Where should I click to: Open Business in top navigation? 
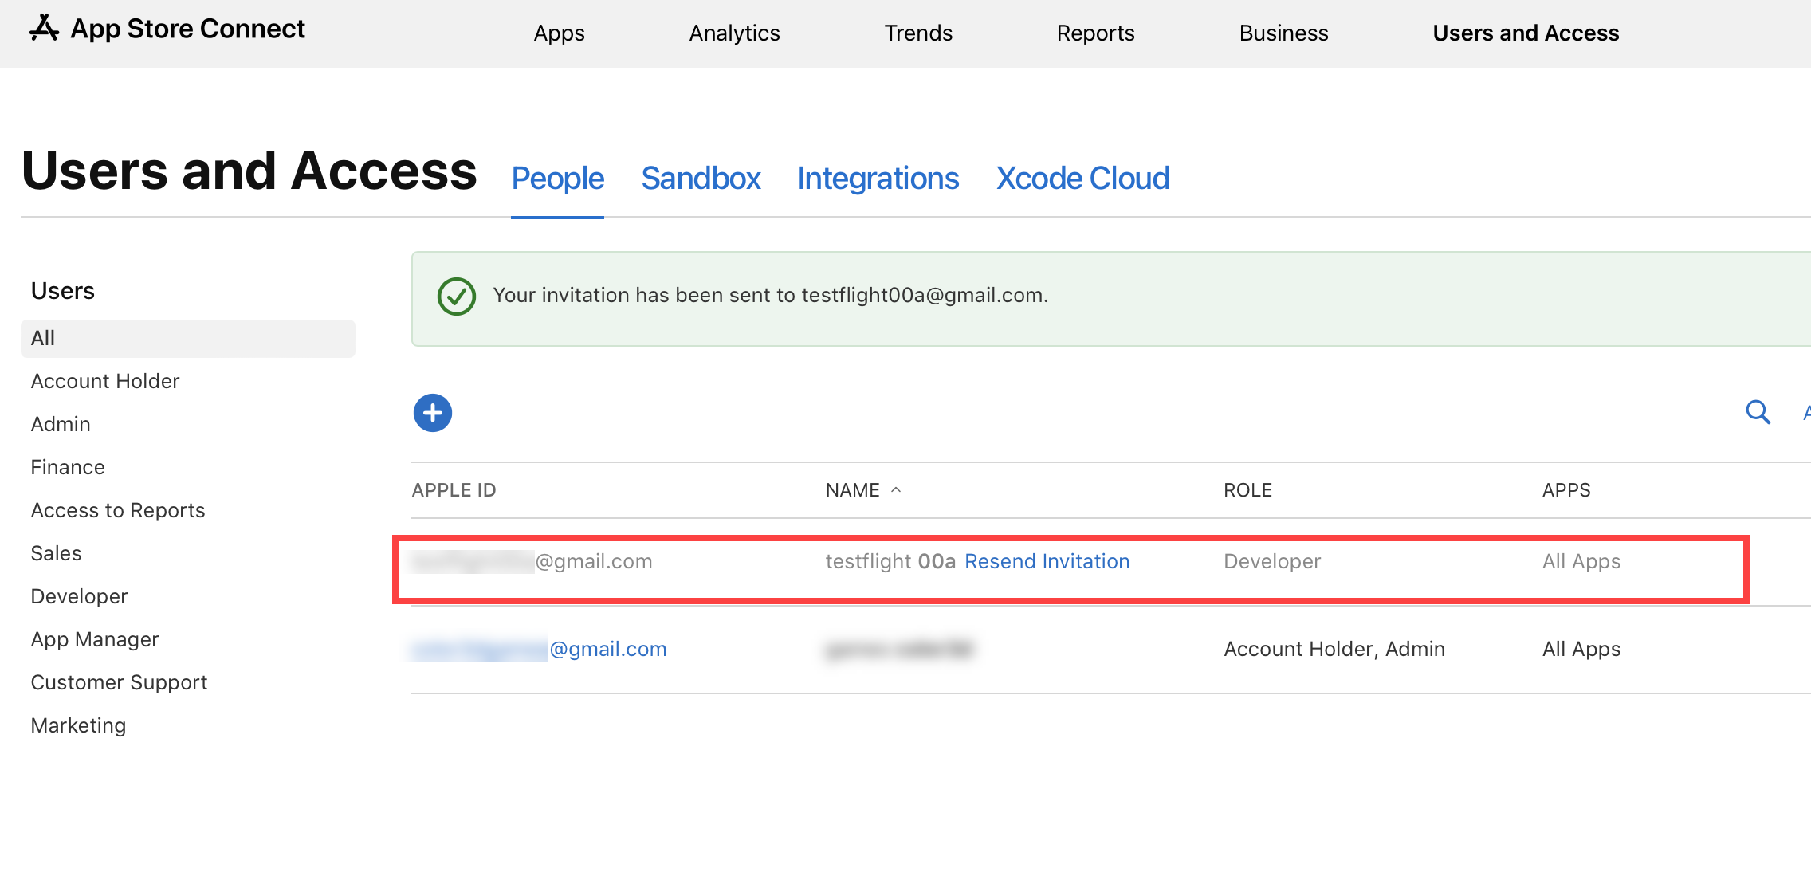point(1283,33)
